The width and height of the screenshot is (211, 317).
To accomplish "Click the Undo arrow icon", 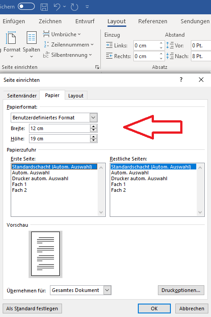I will pos(57,7).
